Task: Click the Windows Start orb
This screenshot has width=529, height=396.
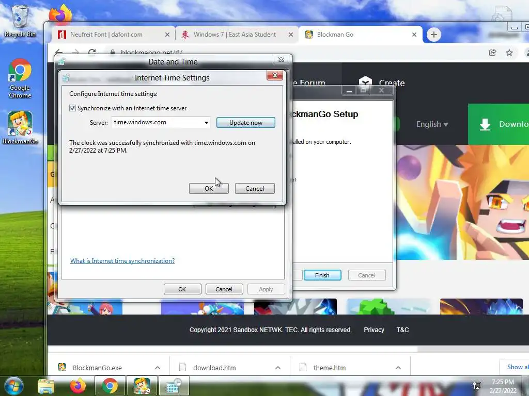Action: pyautogui.click(x=13, y=386)
